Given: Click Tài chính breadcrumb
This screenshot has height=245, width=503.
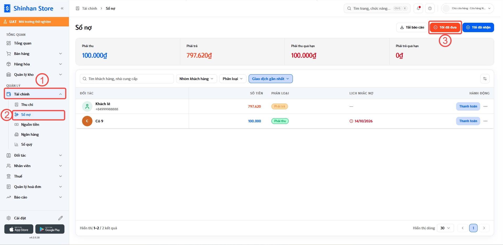Looking at the screenshot, I should 90,8.
